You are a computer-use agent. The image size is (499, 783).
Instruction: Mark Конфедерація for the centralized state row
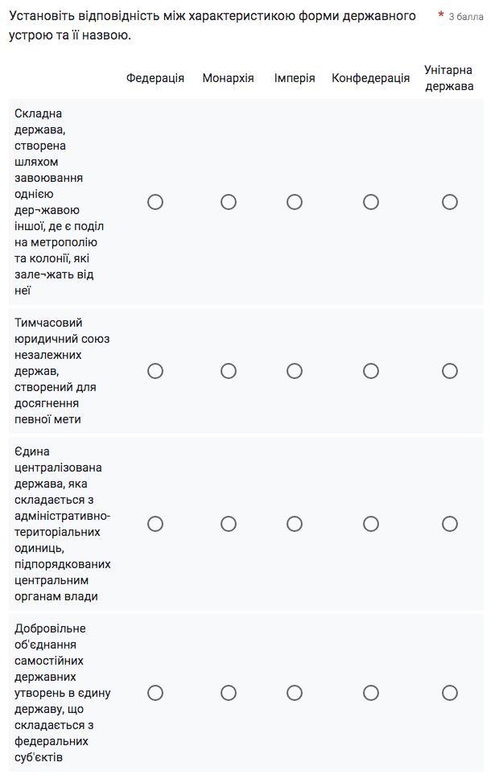pyautogui.click(x=371, y=524)
